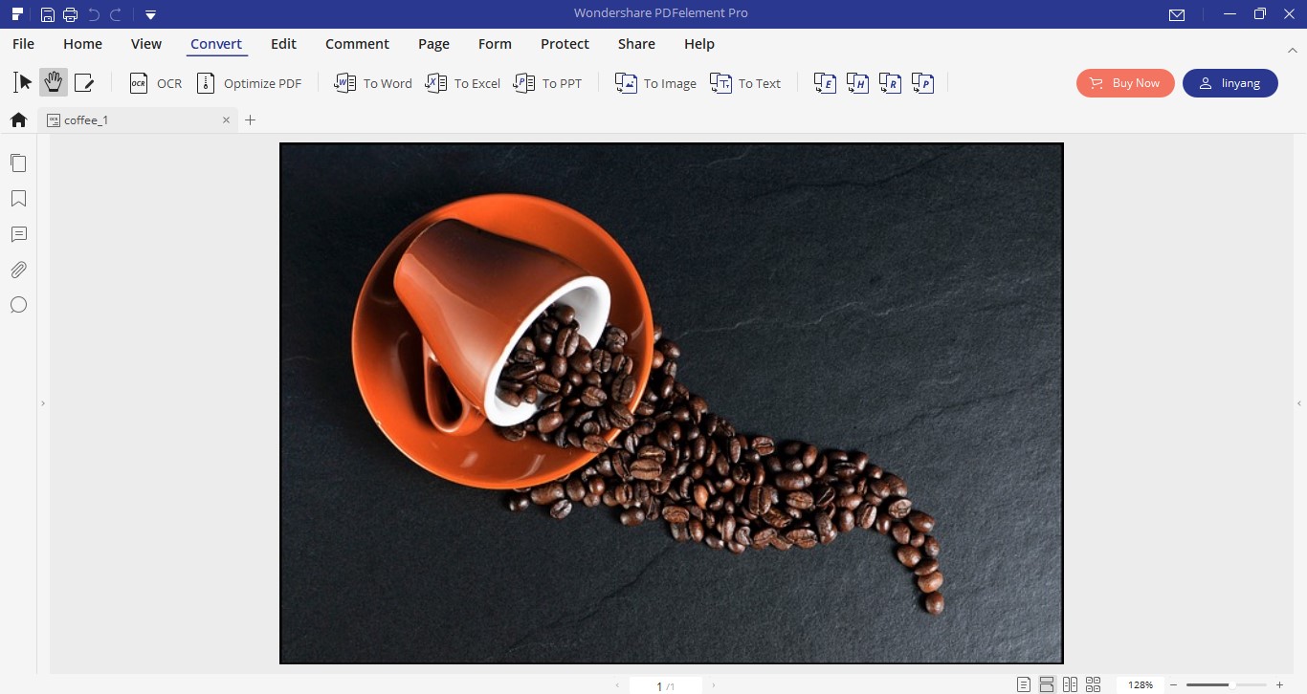
Task: Click the convert to P format icon
Action: point(922,83)
